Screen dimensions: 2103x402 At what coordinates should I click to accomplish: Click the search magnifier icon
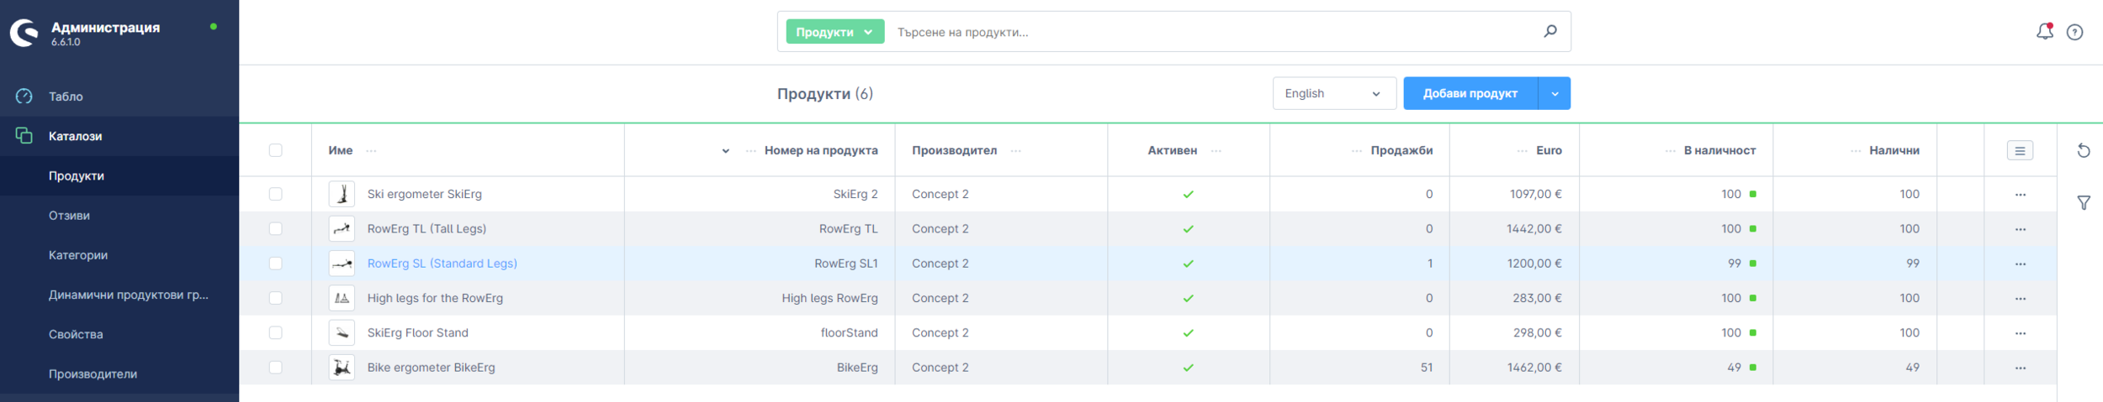[1549, 31]
